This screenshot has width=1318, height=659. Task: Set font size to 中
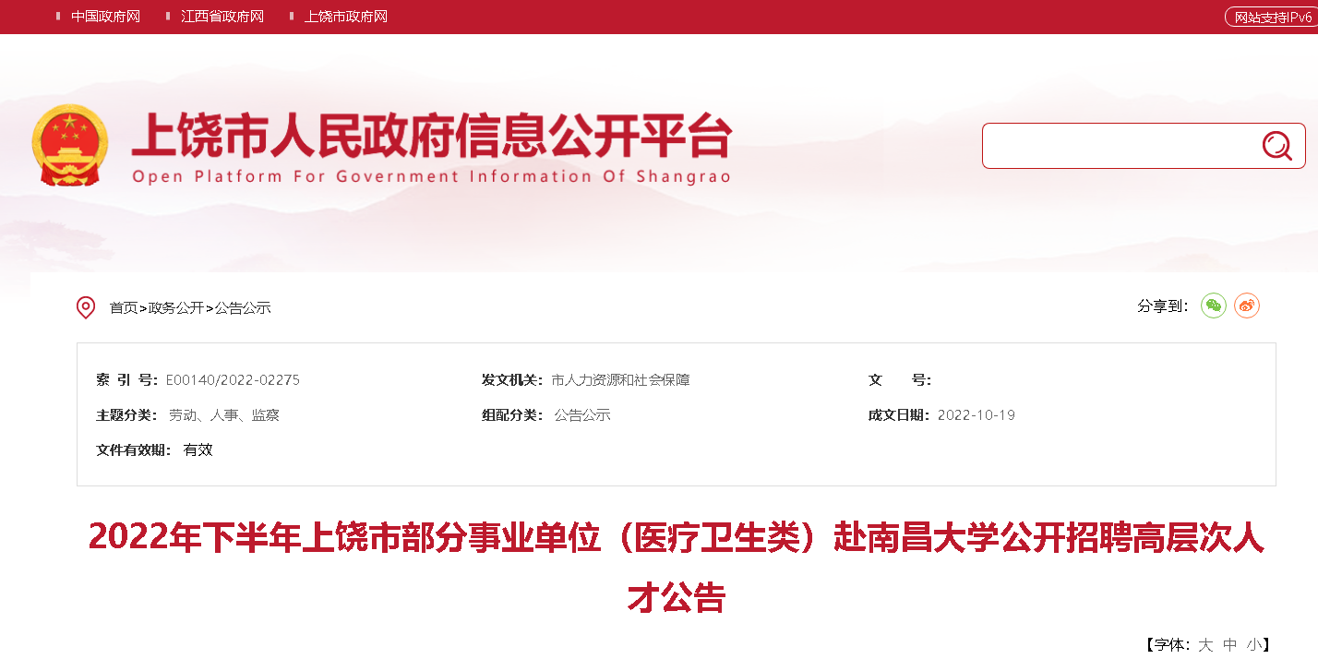click(x=1229, y=644)
